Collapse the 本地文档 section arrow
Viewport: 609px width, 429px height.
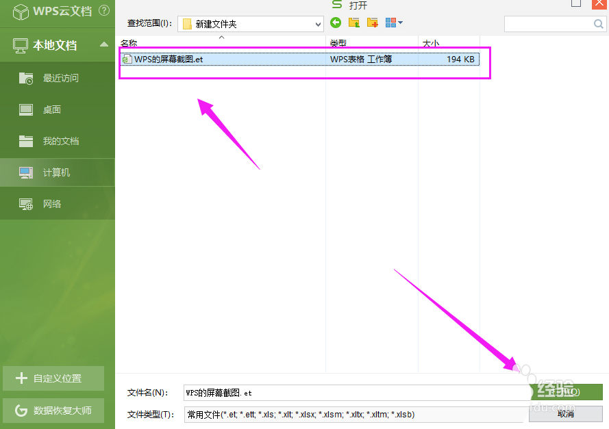pos(103,44)
